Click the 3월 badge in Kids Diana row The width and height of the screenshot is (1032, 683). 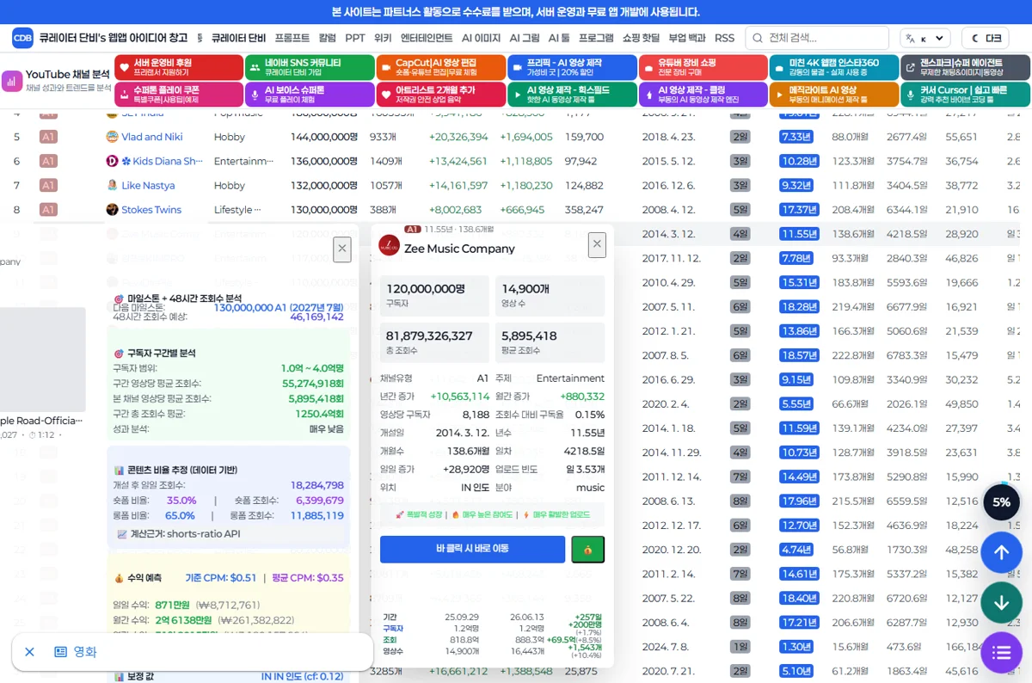(x=740, y=161)
